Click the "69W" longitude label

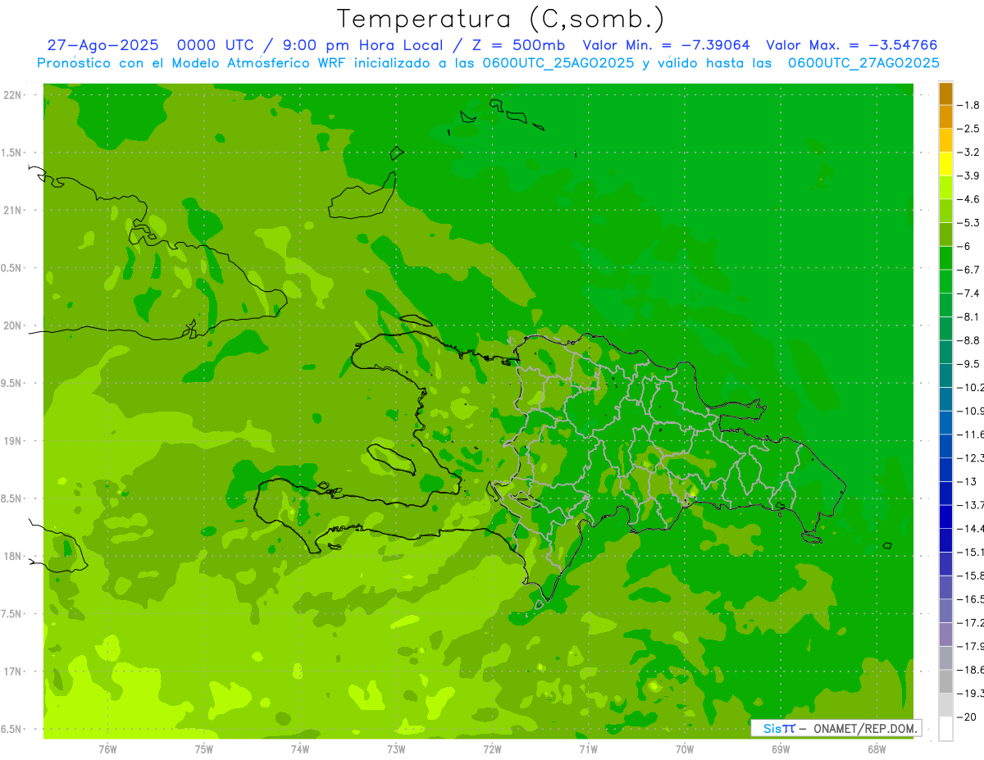point(780,749)
